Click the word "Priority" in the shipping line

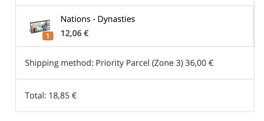pyautogui.click(x=110, y=63)
